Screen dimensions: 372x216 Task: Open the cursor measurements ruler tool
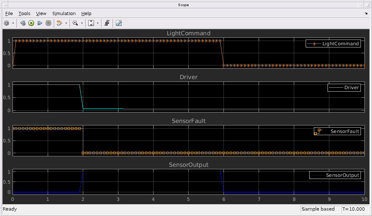(x=119, y=23)
